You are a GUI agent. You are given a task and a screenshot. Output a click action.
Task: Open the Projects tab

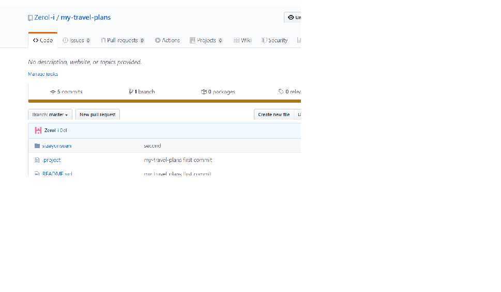[206, 40]
